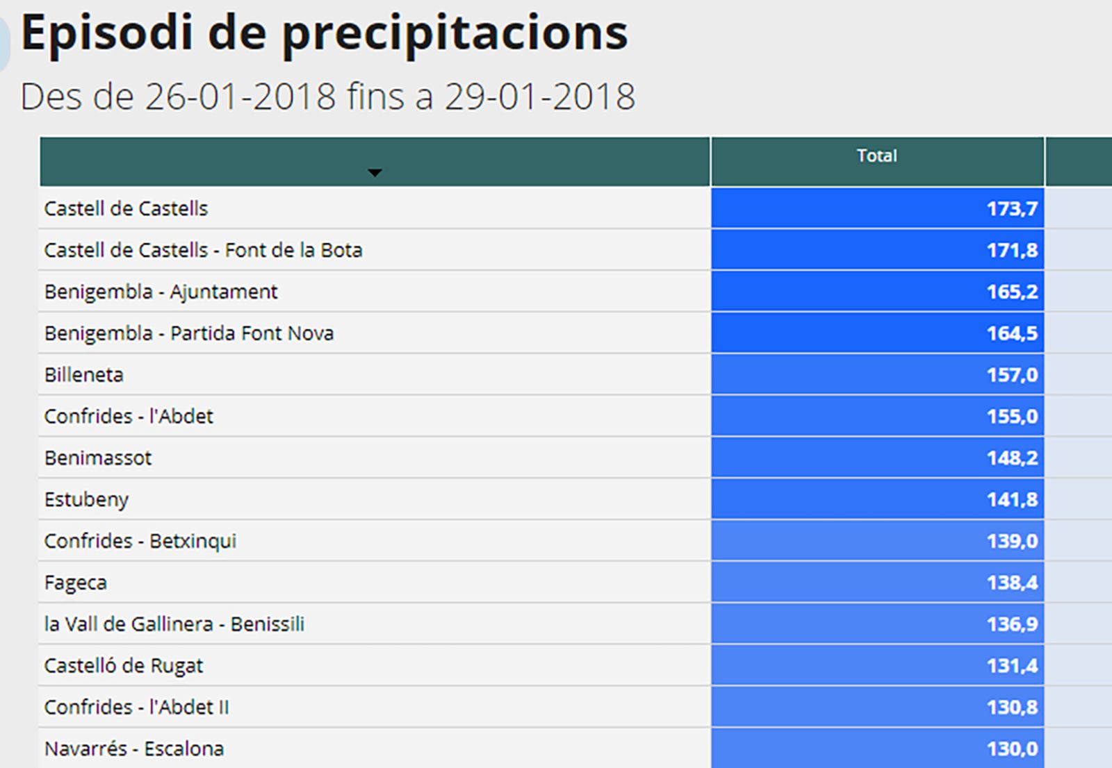The image size is (1112, 768).
Task: Click Confrides - Betxinqui station row
Action: (x=140, y=541)
